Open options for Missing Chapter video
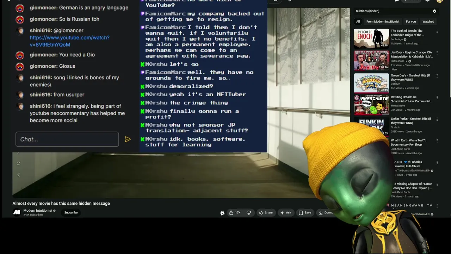The width and height of the screenshot is (451, 254). 437,184
